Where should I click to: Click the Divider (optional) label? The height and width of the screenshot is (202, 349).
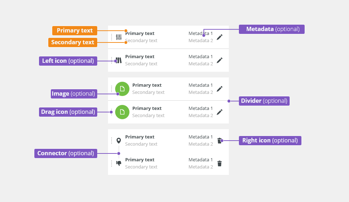(x=264, y=101)
